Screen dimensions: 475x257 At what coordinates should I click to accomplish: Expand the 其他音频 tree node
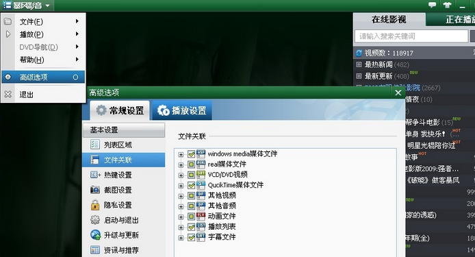(181, 206)
